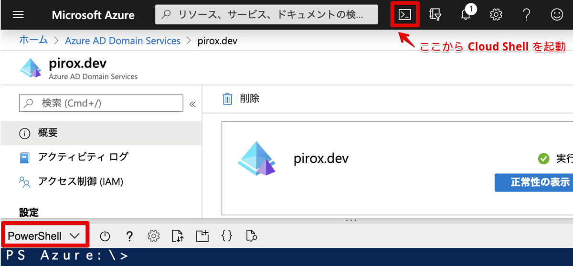The height and width of the screenshot is (266, 573).
Task: Click the green running status checkmark
Action: (543, 159)
